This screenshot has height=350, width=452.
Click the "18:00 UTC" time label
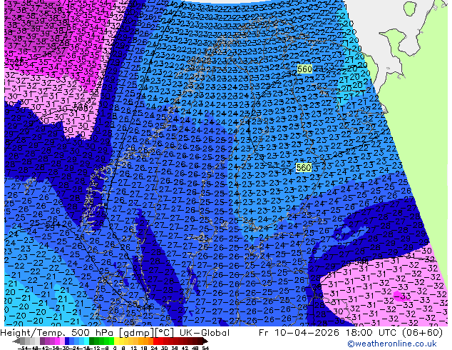tap(372, 333)
